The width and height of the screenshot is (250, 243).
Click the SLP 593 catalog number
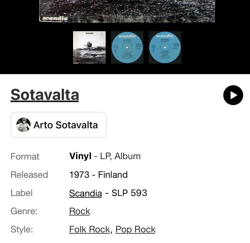click(129, 193)
